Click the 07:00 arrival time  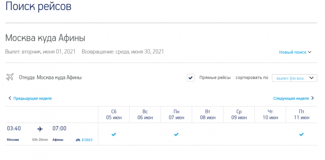click(59, 128)
